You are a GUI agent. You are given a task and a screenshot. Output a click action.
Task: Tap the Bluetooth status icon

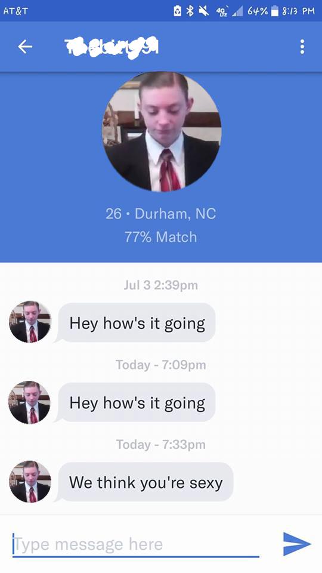(190, 11)
